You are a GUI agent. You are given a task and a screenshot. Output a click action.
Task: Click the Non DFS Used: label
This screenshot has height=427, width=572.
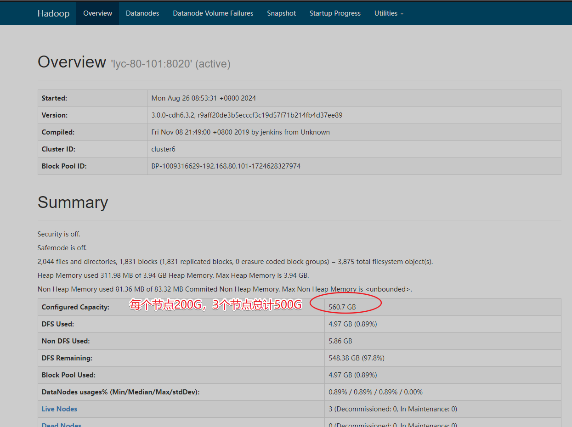[x=66, y=341]
